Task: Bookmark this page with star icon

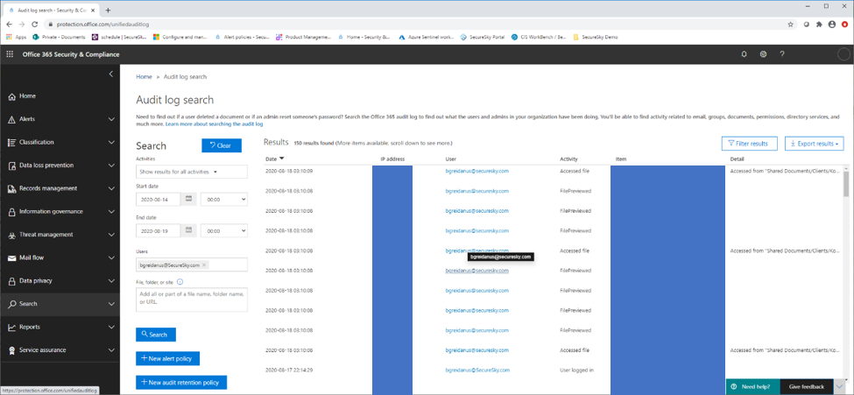Action: click(790, 25)
